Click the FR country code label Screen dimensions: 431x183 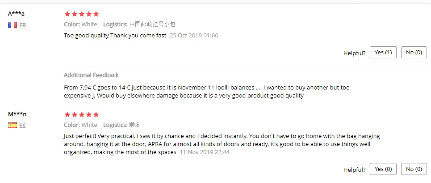click(22, 25)
